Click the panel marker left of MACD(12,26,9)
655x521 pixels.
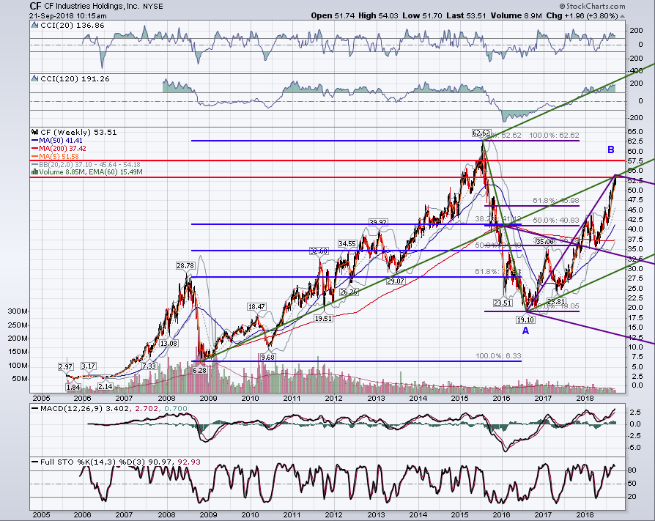tap(35, 409)
